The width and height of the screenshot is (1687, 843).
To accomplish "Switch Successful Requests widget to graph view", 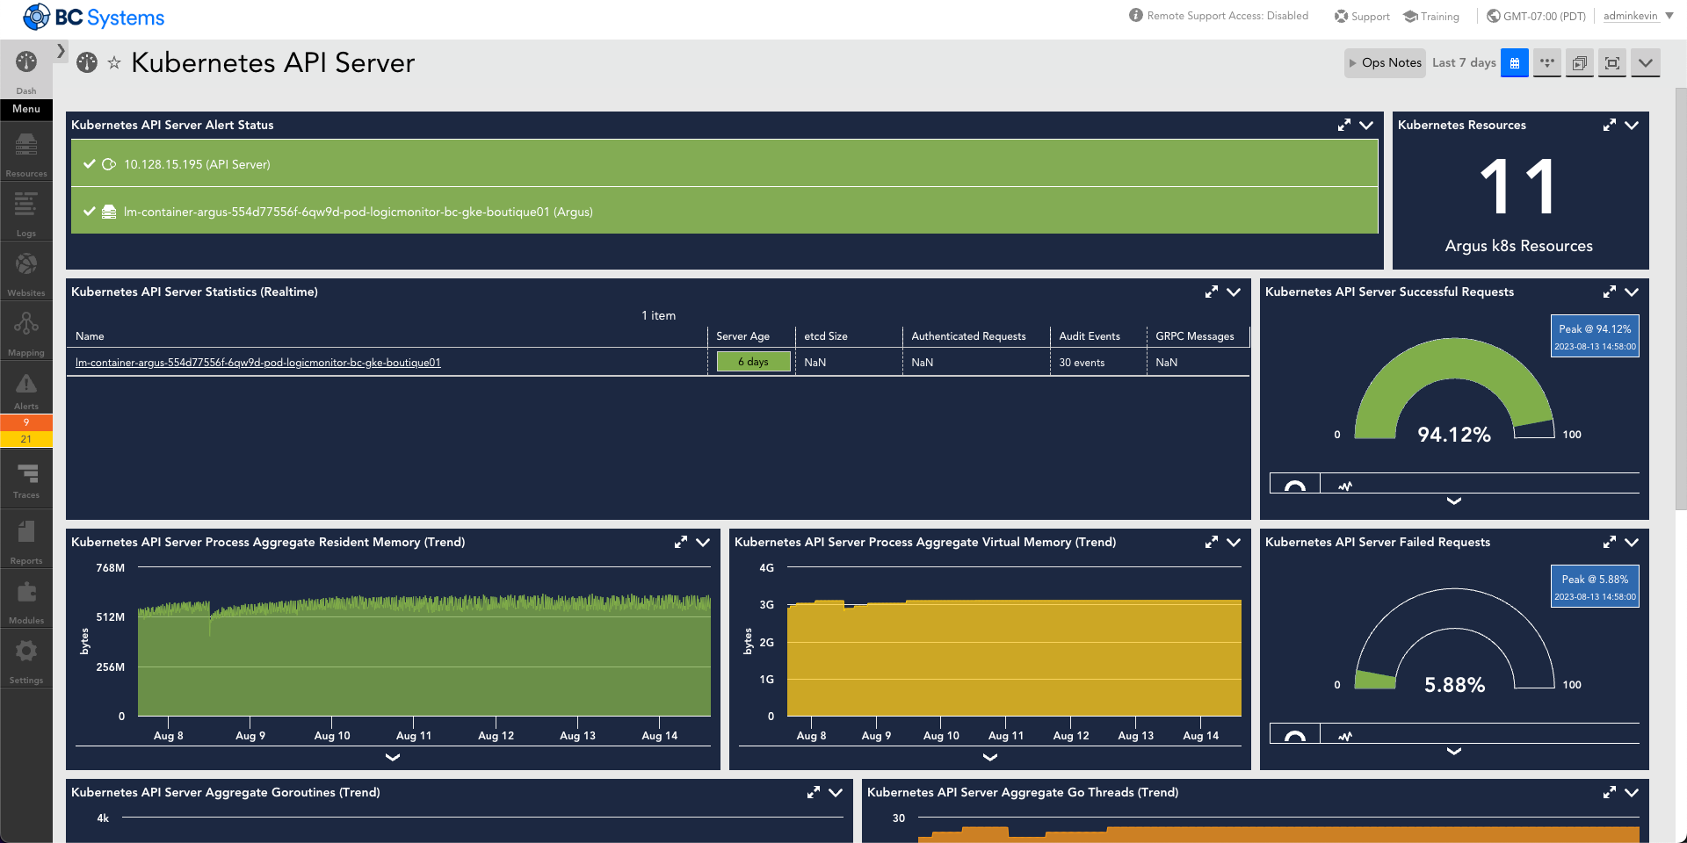I will click(x=1345, y=485).
